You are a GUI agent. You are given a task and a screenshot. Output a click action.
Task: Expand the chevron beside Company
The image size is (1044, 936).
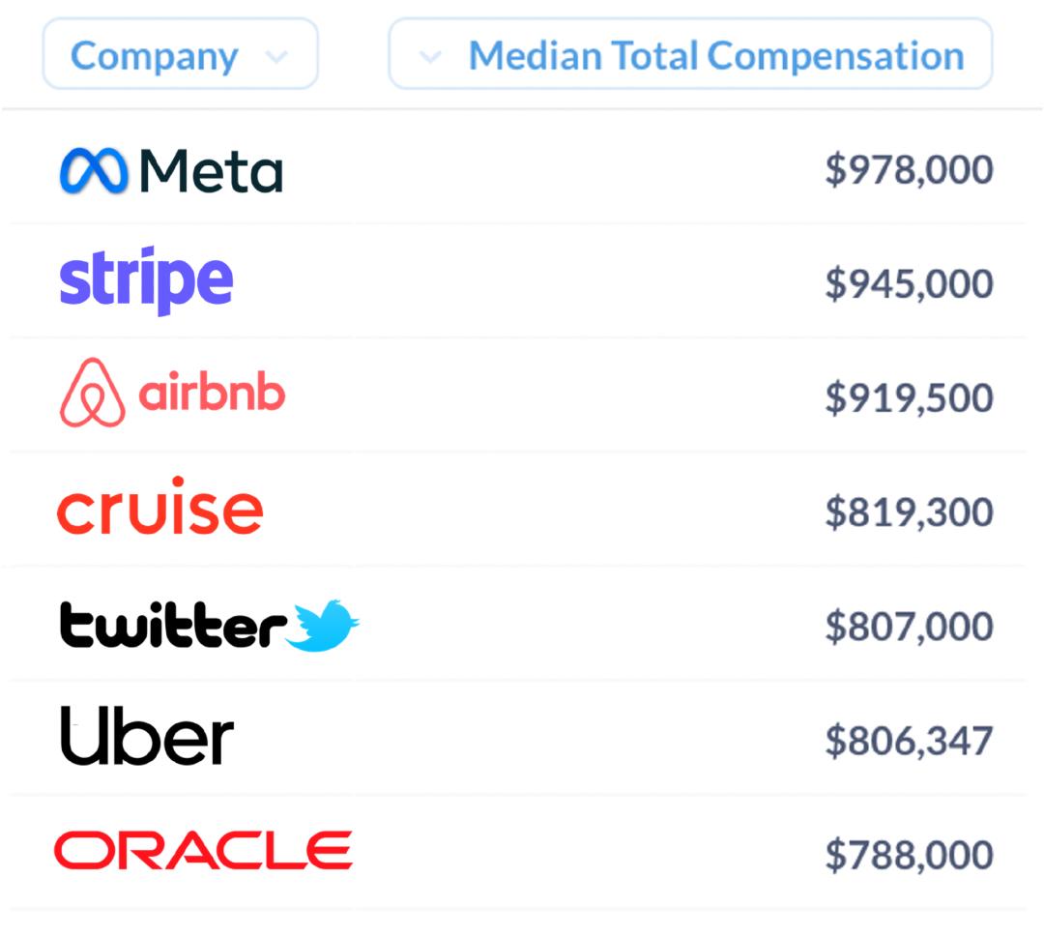(276, 57)
